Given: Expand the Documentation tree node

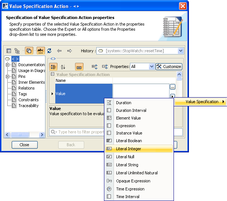Looking at the screenshot, I should tap(7, 65).
